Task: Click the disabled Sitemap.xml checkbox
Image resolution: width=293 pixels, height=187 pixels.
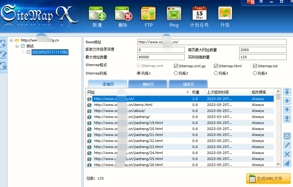Action: click(x=139, y=66)
